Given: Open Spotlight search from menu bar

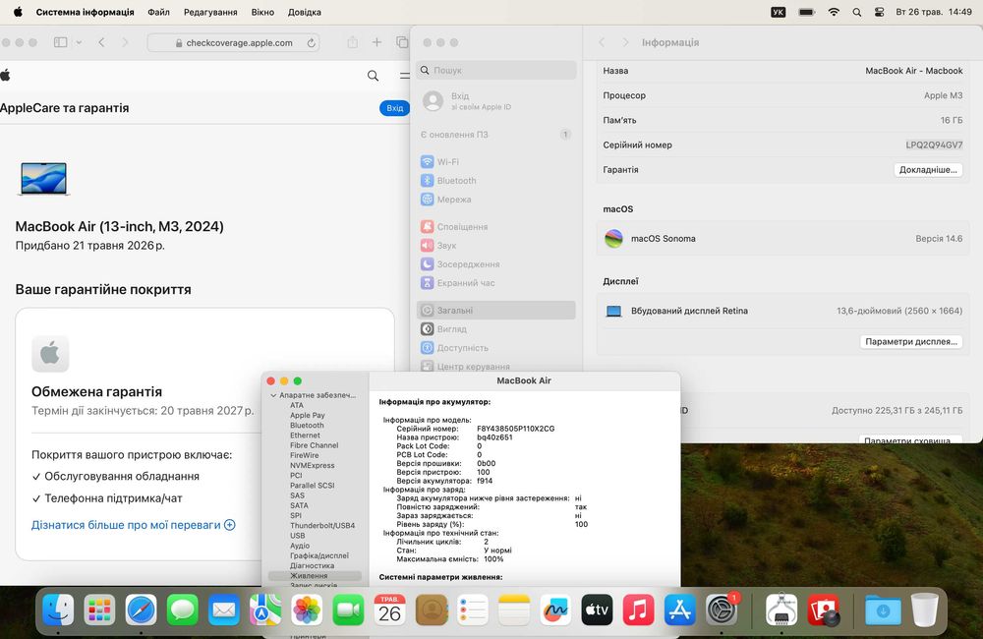Looking at the screenshot, I should [857, 12].
